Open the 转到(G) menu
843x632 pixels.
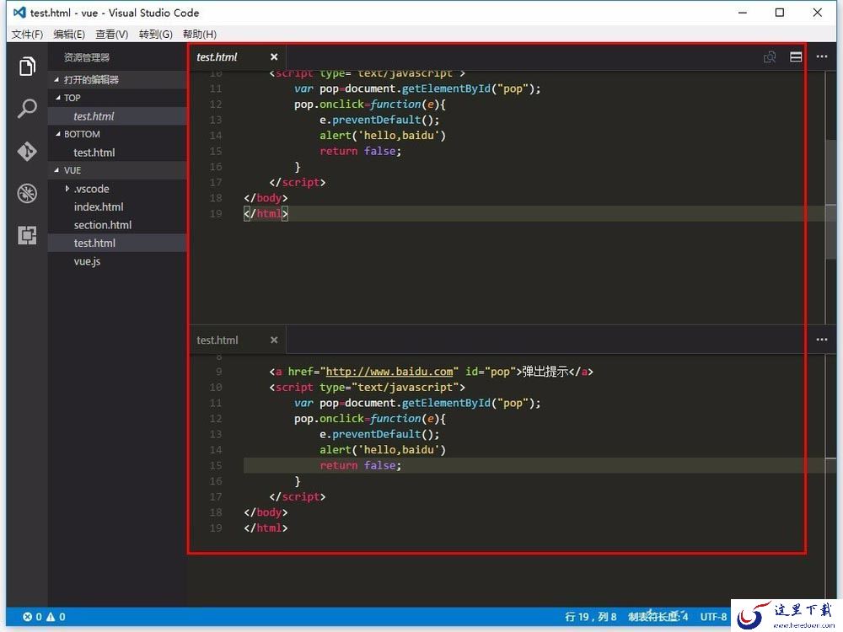(155, 35)
